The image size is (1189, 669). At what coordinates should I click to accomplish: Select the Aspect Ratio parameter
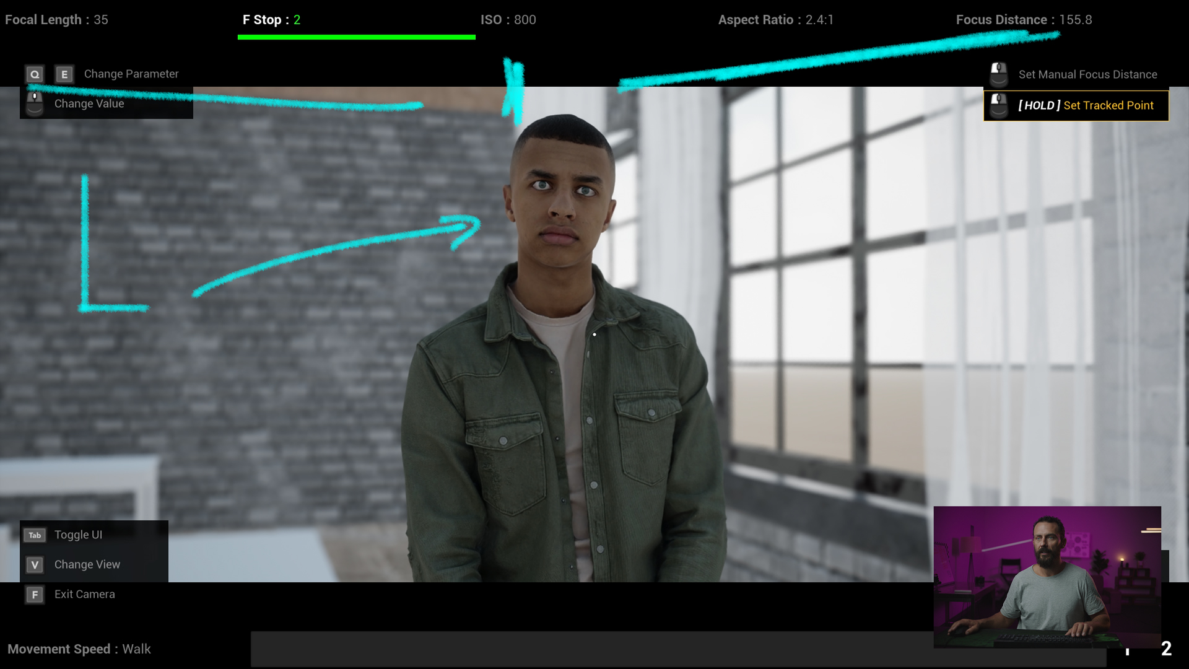click(x=775, y=20)
